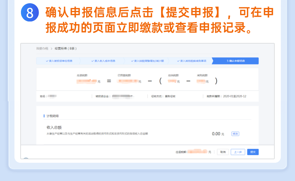Select the active step 5 确认申报信息
The width and height of the screenshot is (295, 181).
235,61
